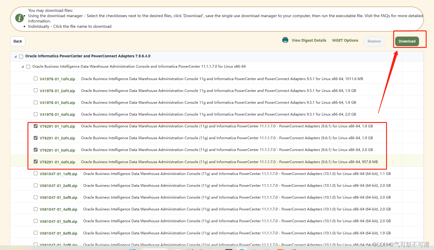Open the V861047-01_1of9.zip link
The image size is (434, 250).
click(x=59, y=174)
